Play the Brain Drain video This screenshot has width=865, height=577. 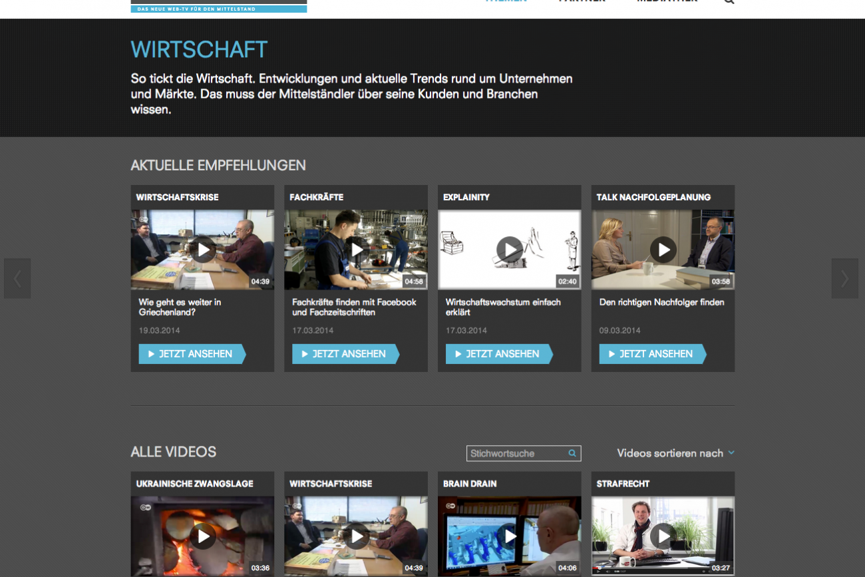510,536
